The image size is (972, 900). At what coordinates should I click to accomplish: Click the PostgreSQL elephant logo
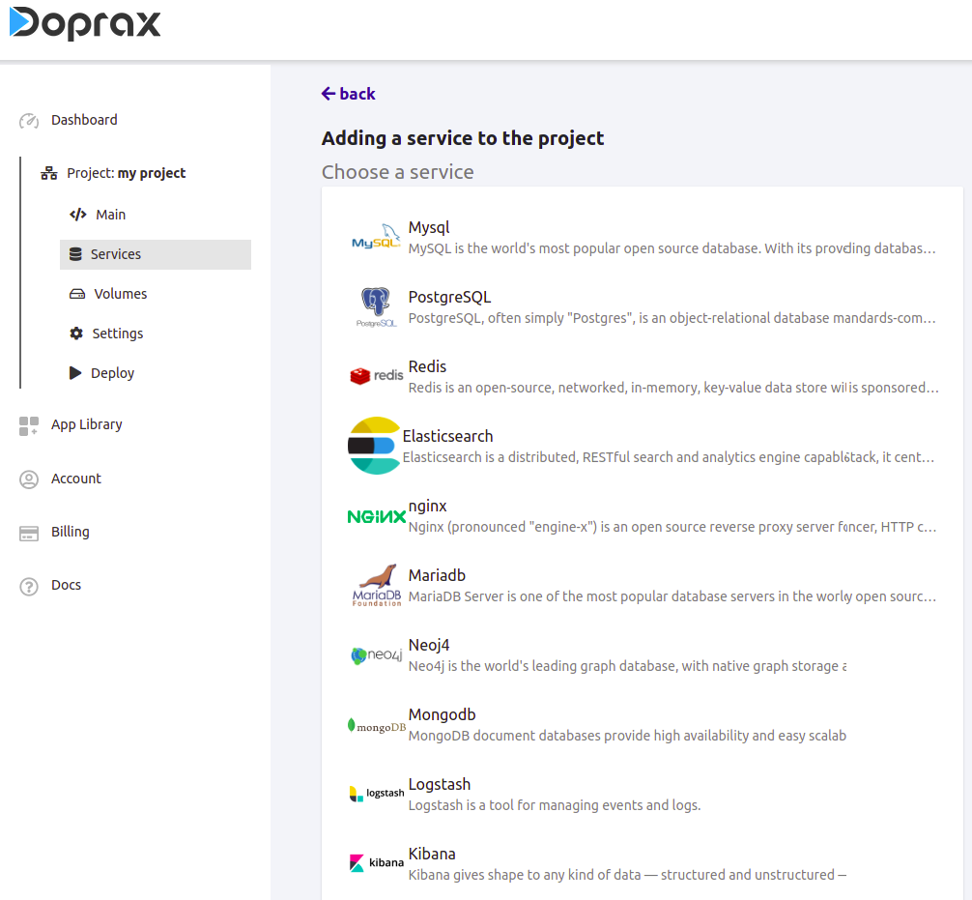(376, 307)
